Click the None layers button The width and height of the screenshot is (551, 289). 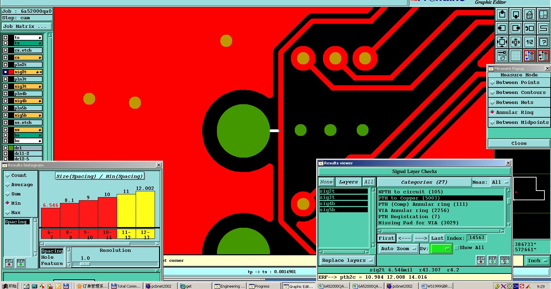click(326, 182)
